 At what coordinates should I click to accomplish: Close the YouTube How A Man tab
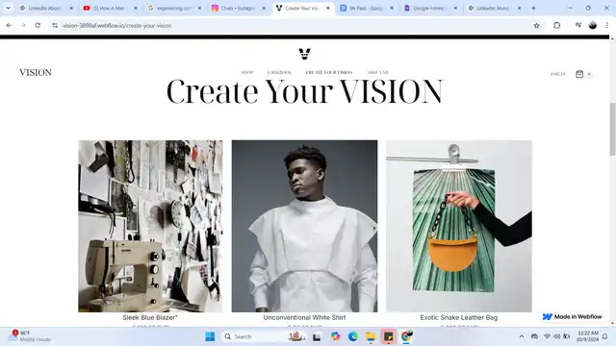point(136,8)
